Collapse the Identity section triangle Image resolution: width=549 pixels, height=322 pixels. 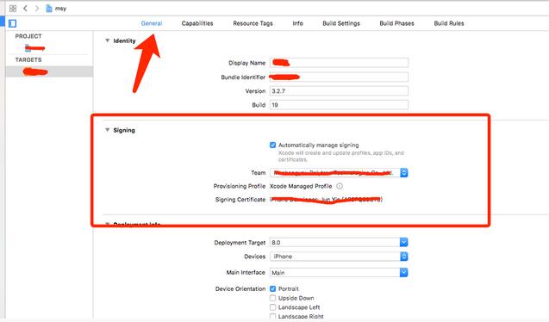(107, 40)
